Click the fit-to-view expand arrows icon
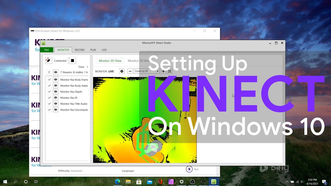 click(170, 71)
